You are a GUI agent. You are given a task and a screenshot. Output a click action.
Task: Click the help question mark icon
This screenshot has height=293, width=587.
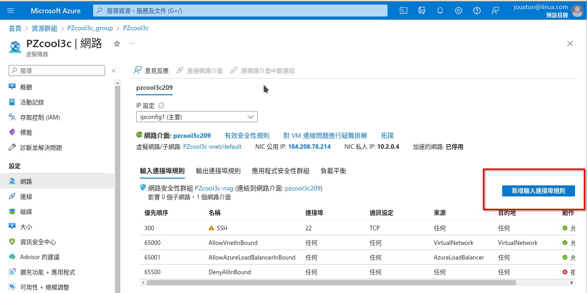(477, 11)
